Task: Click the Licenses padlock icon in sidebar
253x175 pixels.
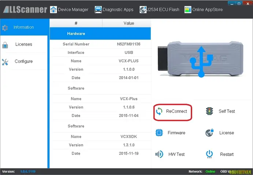Action: click(x=5, y=44)
